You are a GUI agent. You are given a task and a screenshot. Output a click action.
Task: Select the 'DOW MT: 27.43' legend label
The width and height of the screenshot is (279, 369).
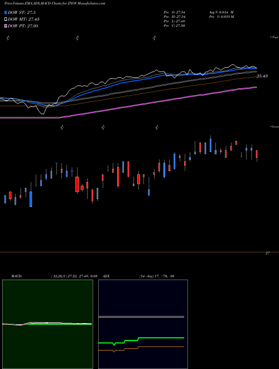[x=23, y=20]
